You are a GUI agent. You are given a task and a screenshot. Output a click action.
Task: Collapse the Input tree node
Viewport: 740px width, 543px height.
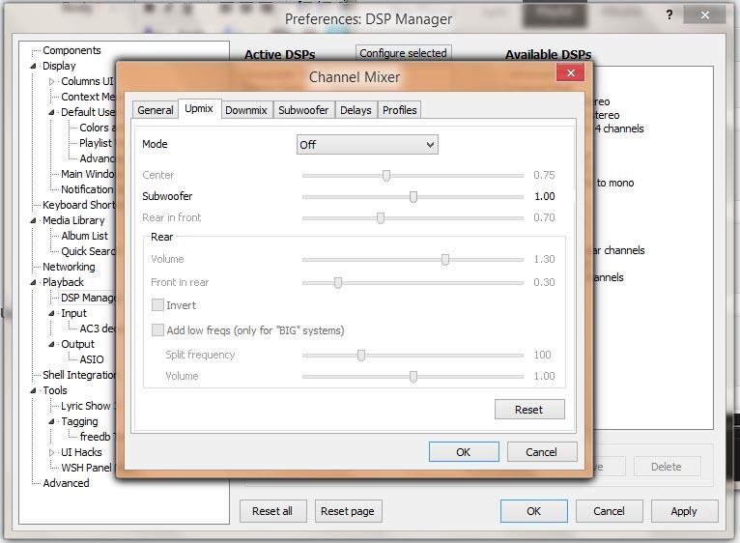tap(52, 313)
